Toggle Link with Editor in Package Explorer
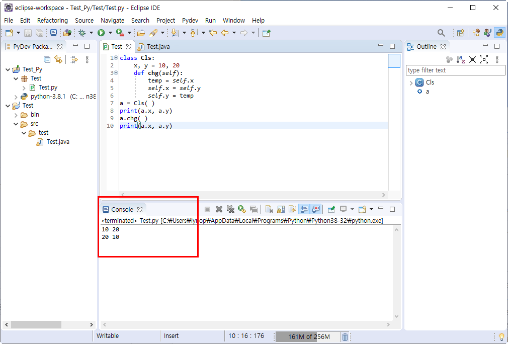 coord(58,60)
